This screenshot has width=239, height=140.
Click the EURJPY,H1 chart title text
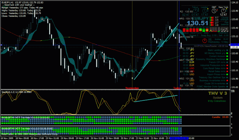7,3
